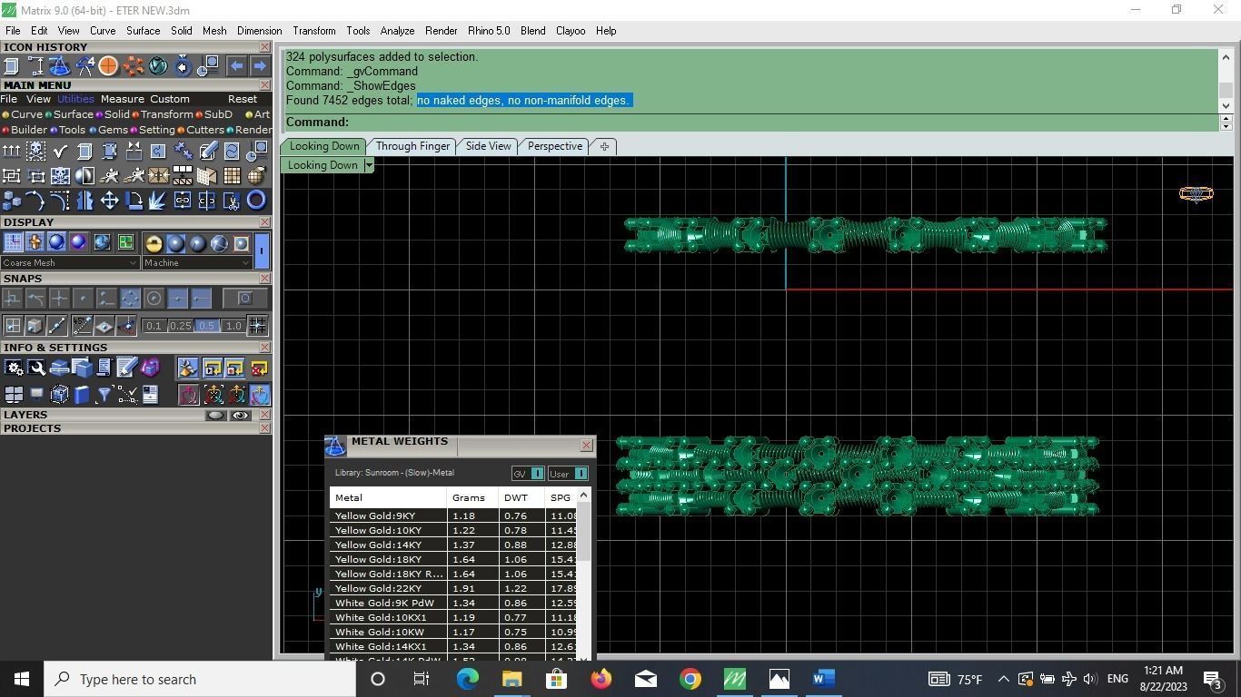This screenshot has width=1241, height=697.
Task: Click the blue ring torus icon
Action: pyautogui.click(x=257, y=200)
